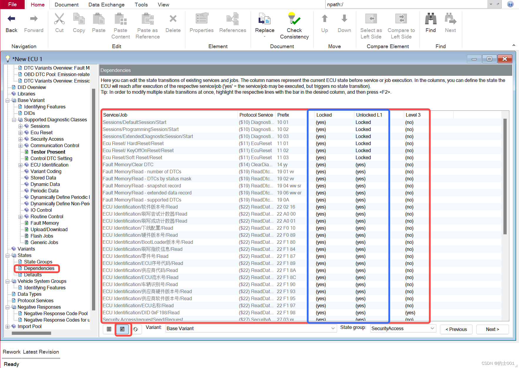Click the Find Next icon

tap(450, 19)
